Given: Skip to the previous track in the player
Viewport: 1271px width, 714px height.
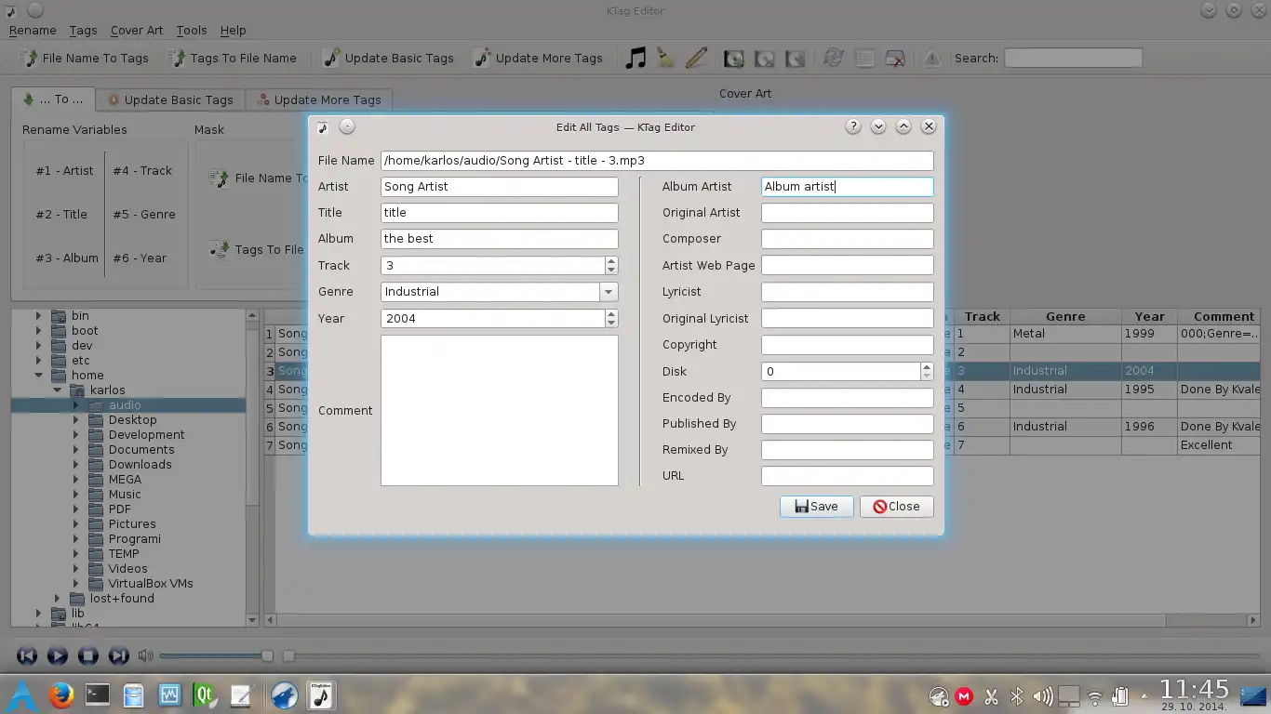Looking at the screenshot, I should point(27,655).
